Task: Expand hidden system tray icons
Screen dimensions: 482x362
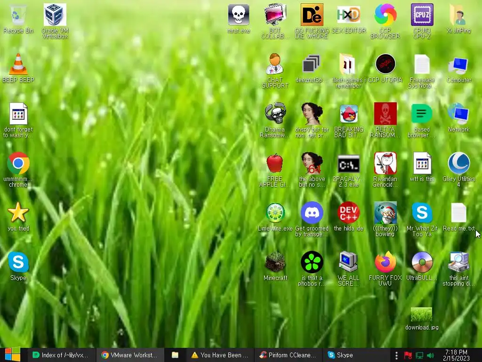Action: [x=396, y=355]
